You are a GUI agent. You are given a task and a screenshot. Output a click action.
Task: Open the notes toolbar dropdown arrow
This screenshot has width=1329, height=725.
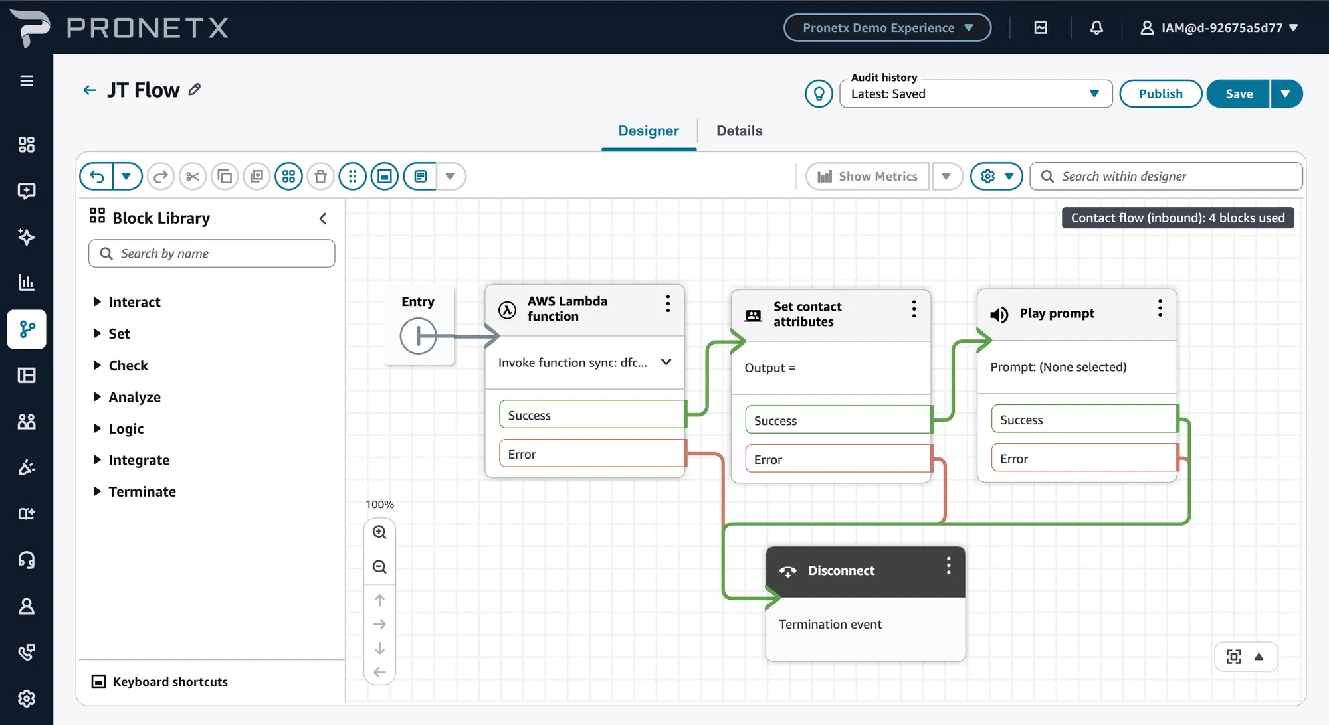451,177
